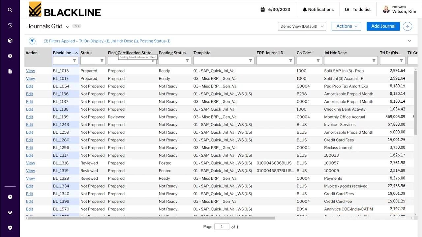The image size is (422, 237).
Task: Click filter icon in Status column
Action: pyautogui.click(x=102, y=60)
